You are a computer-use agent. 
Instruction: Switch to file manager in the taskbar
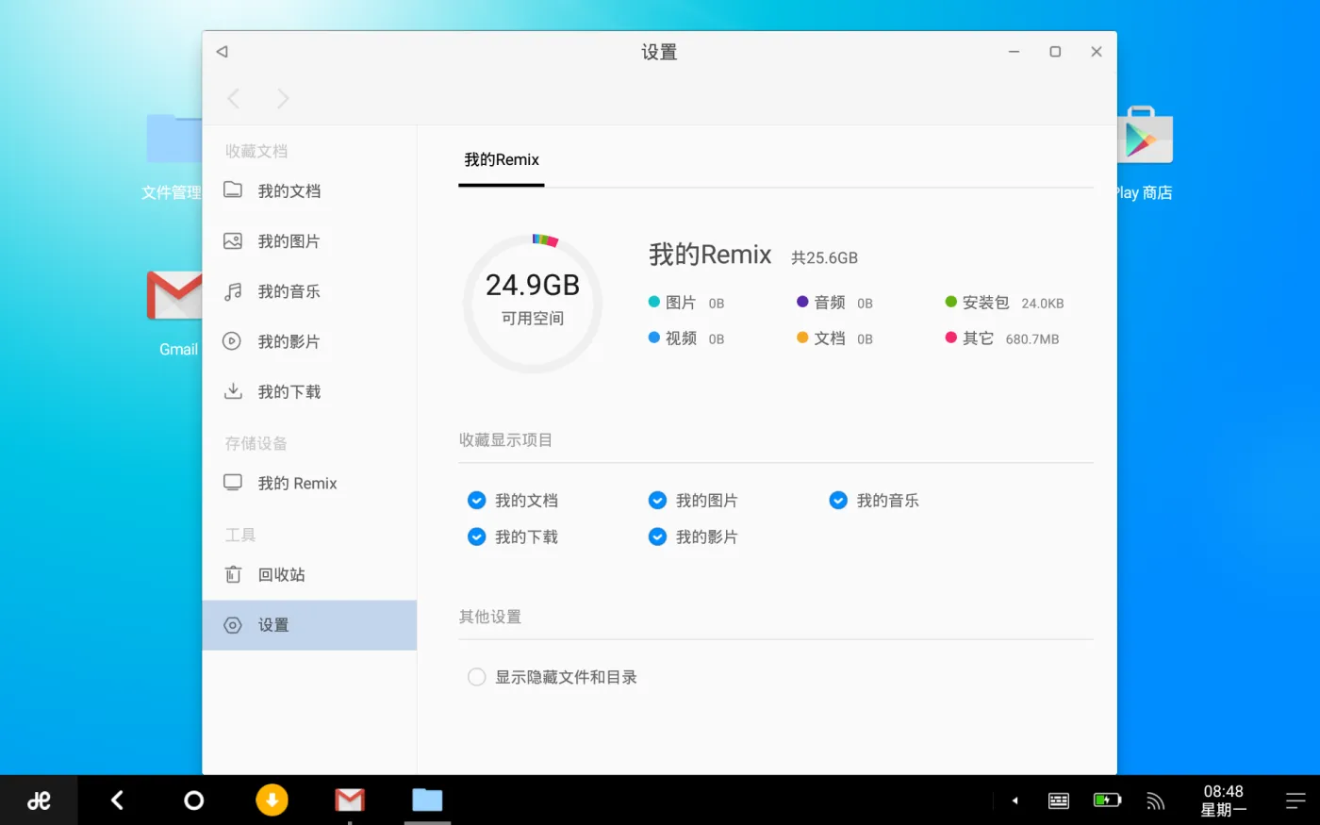[x=427, y=800]
